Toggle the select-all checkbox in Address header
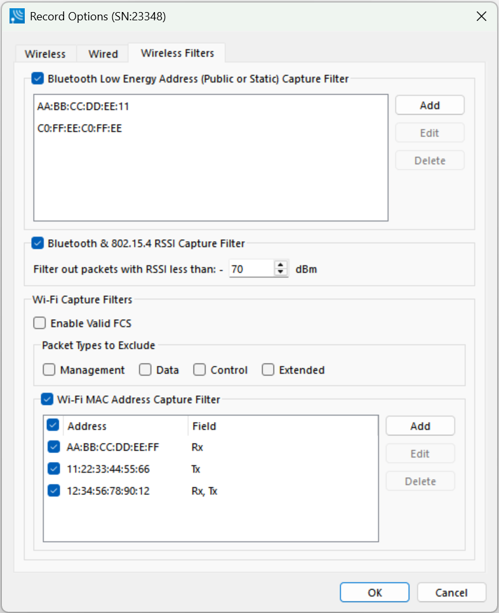This screenshot has height=613, width=499. click(x=53, y=425)
